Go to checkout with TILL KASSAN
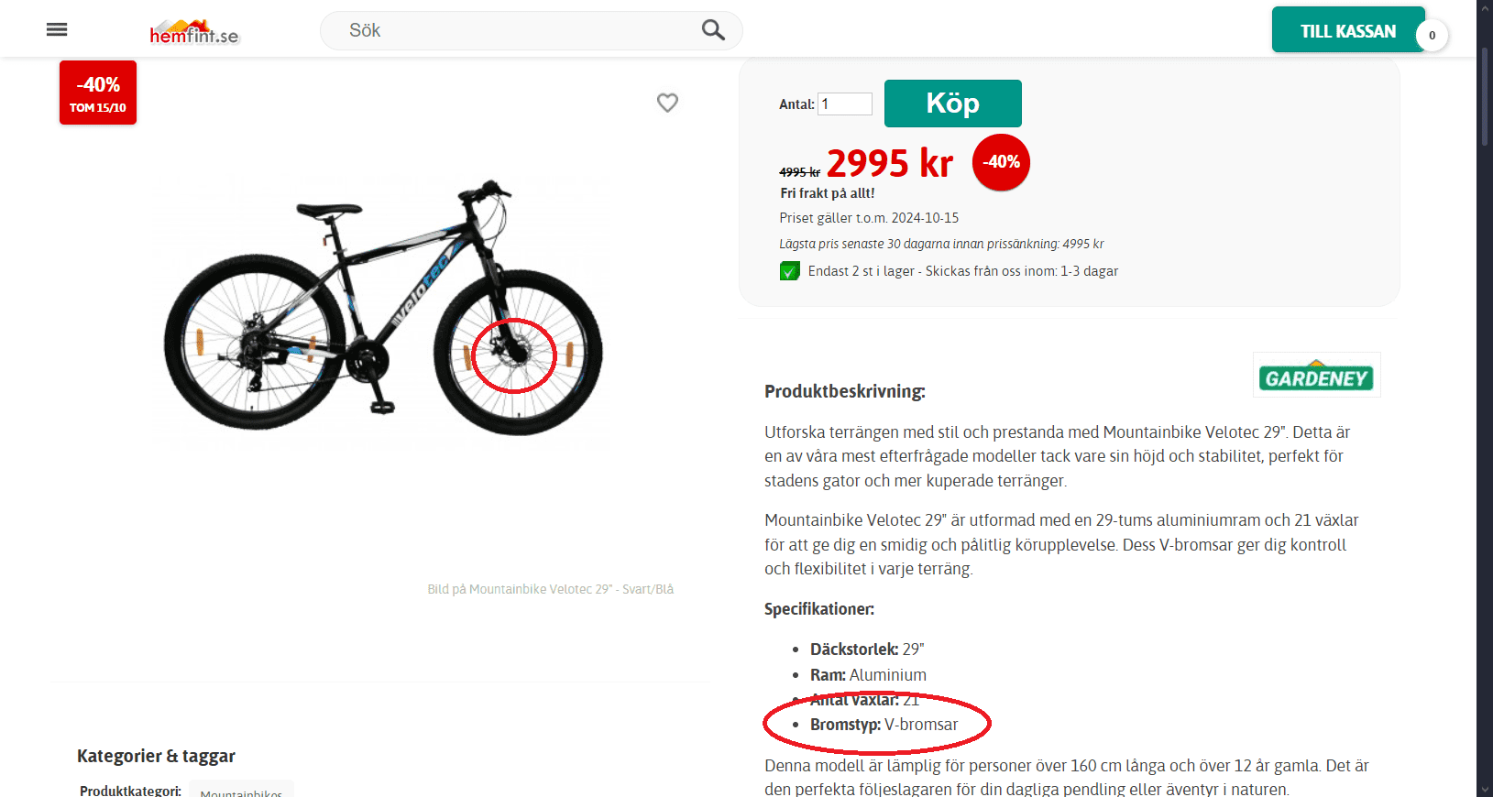Viewport: 1493px width, 797px height. pyautogui.click(x=1347, y=31)
